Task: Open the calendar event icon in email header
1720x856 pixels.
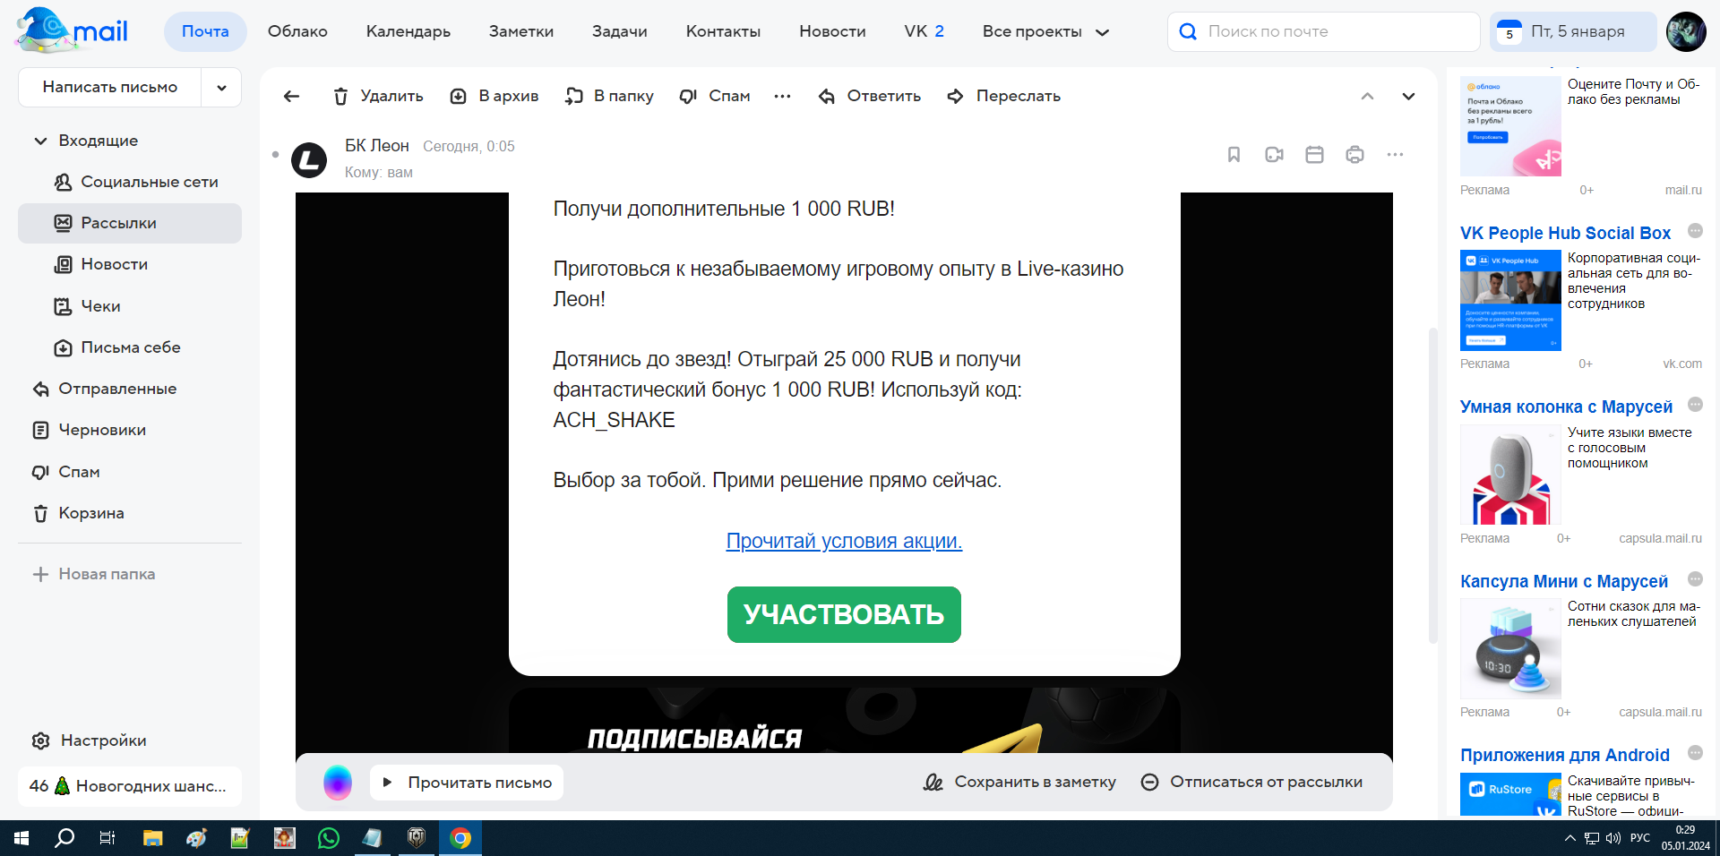Action: click(x=1314, y=155)
